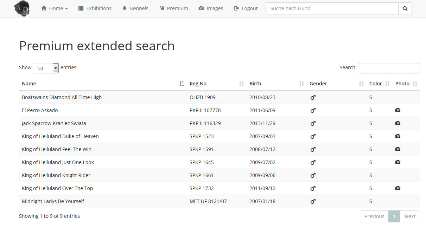Select King of Helluland Duke of Heaven name
Image resolution: width=426 pixels, height=228 pixels.
point(60,136)
